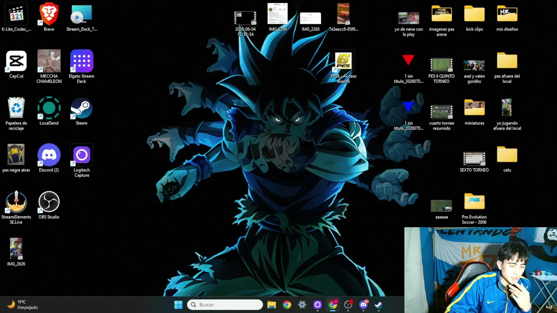Select the 'mis diseños' folder
The width and height of the screenshot is (557, 313).
[507, 19]
